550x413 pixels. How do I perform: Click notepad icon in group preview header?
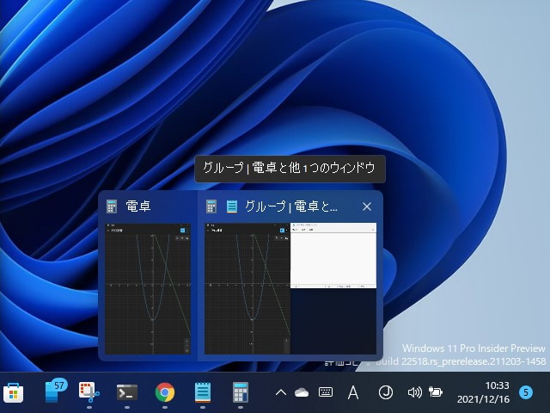point(232,206)
